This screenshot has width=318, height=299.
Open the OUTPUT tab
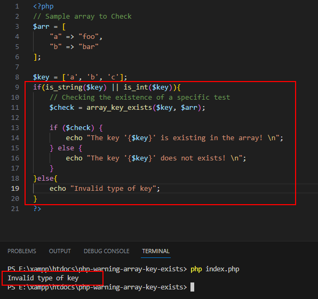(60, 251)
